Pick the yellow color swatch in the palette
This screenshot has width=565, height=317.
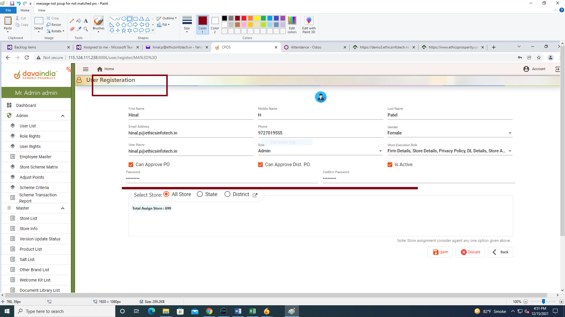point(257,18)
